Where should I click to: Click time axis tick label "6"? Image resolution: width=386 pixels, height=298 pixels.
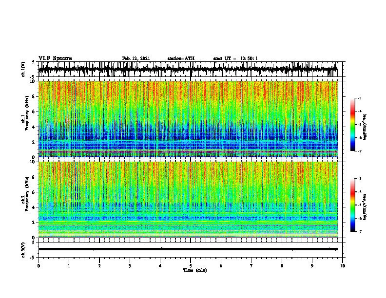(x=221, y=266)
